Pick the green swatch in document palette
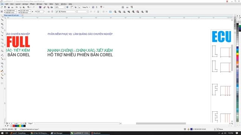241x135 pixels. (18, 126)
